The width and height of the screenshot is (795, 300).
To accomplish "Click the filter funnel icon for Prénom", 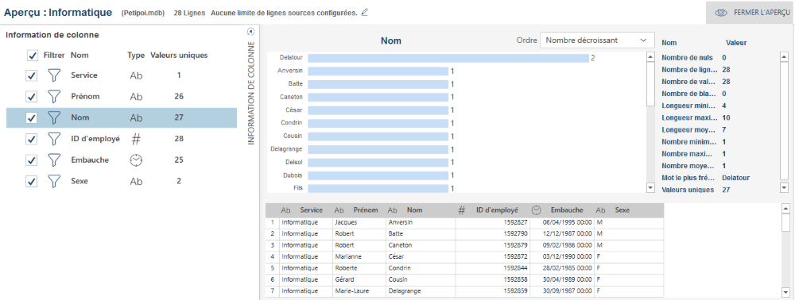I will pos(54,97).
